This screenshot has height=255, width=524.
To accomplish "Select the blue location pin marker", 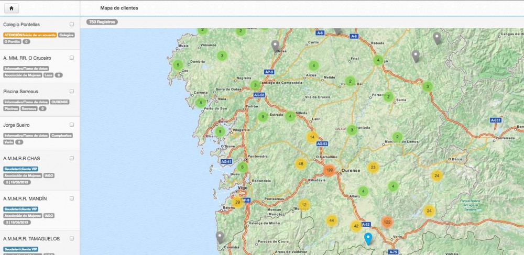I will [x=368, y=239].
